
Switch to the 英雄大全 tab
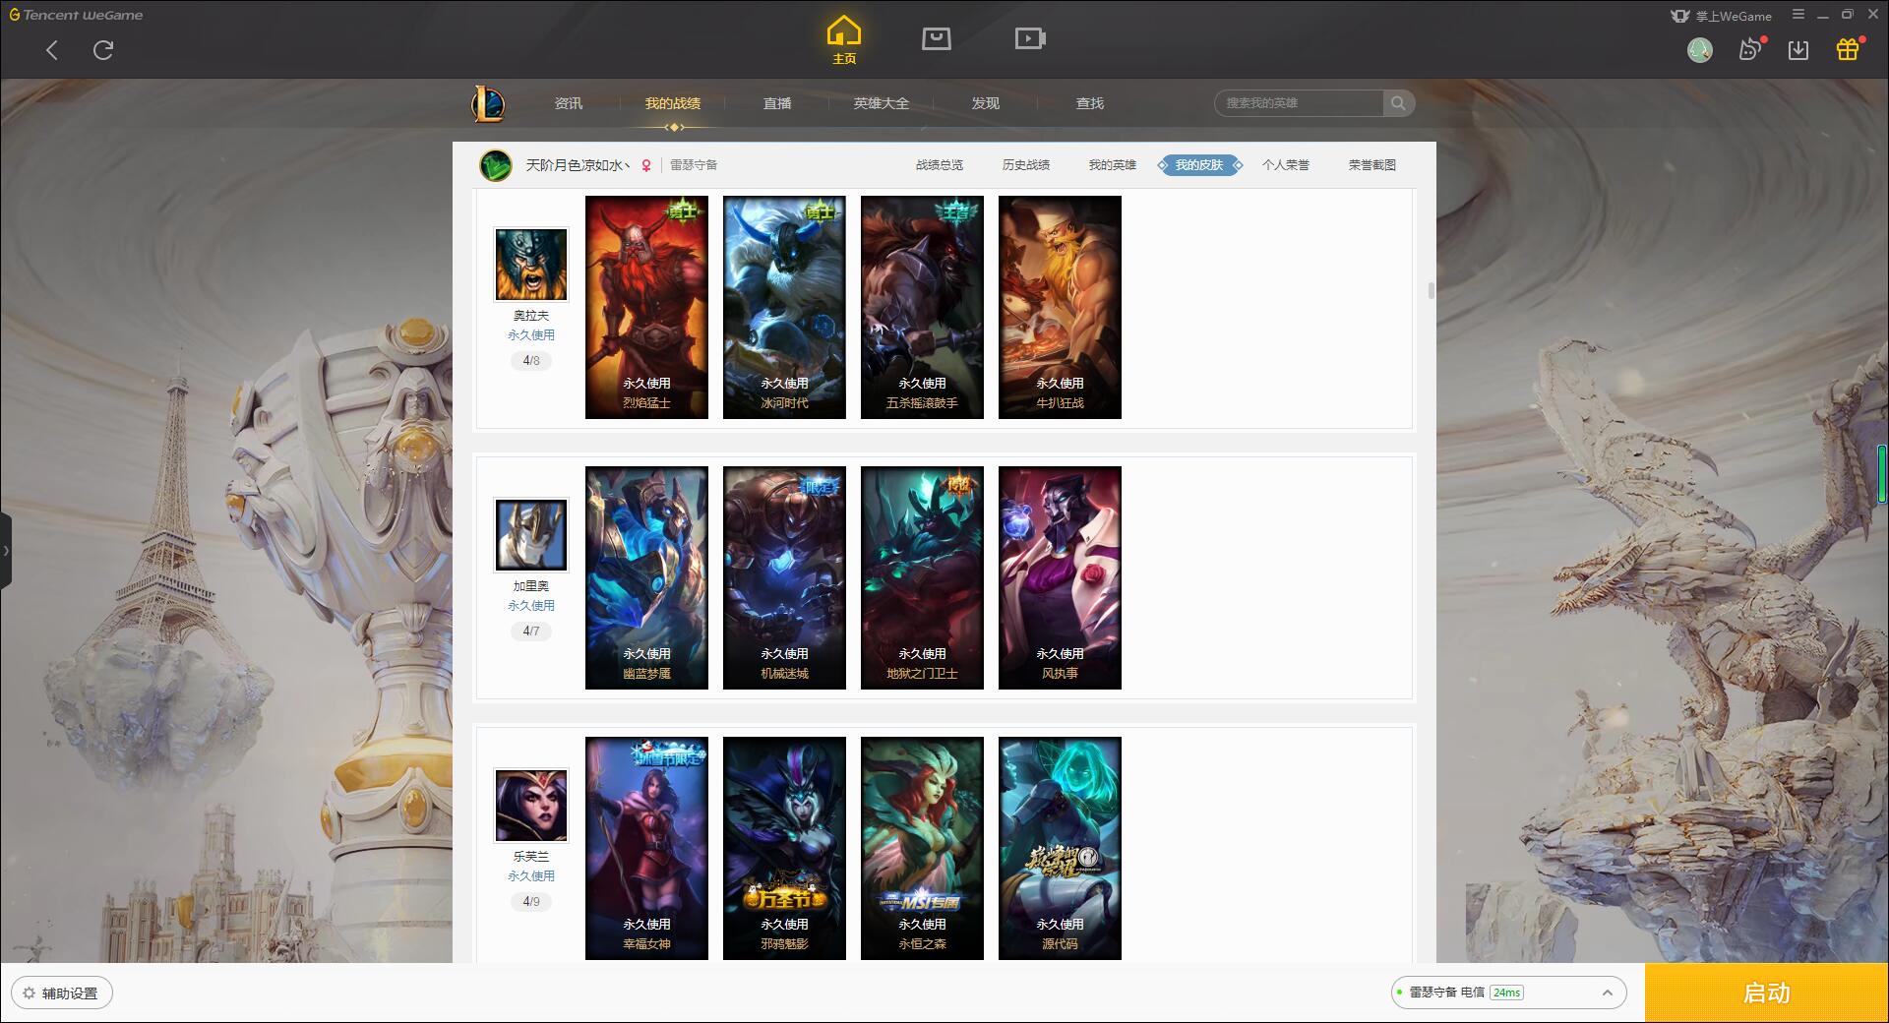[881, 103]
